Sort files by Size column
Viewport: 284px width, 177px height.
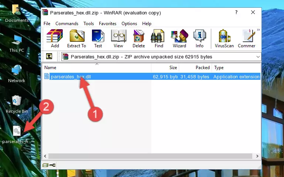[165, 68]
